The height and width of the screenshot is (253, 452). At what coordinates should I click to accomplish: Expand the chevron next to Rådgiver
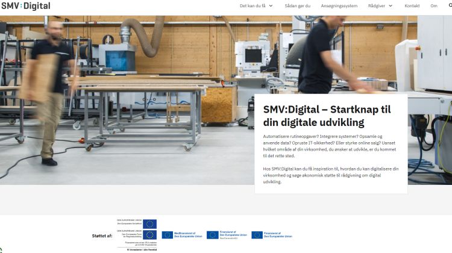click(x=391, y=6)
